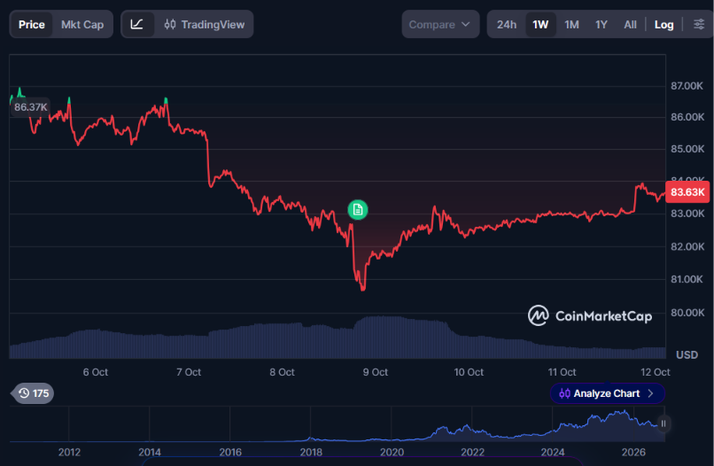Image resolution: width=714 pixels, height=466 pixels.
Task: Set range to 1M
Action: 572,25
